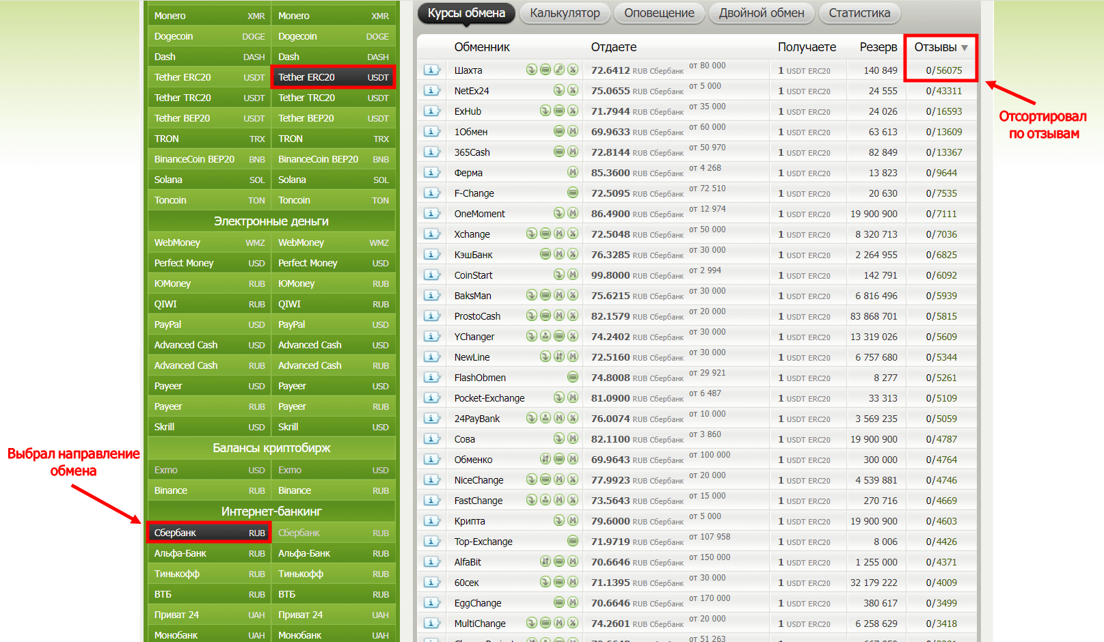Sort the table by Отдаете column header
The image size is (1104, 642).
coord(614,47)
